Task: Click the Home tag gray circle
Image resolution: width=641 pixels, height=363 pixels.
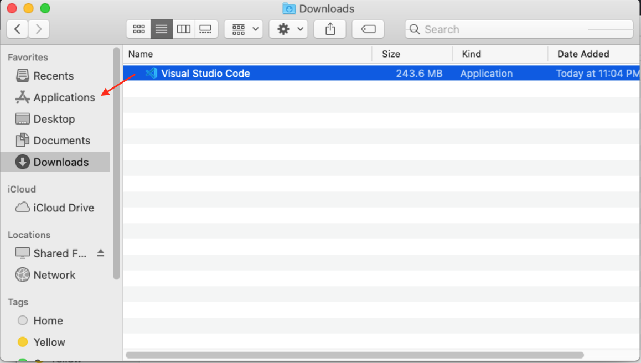Action: pyautogui.click(x=23, y=320)
